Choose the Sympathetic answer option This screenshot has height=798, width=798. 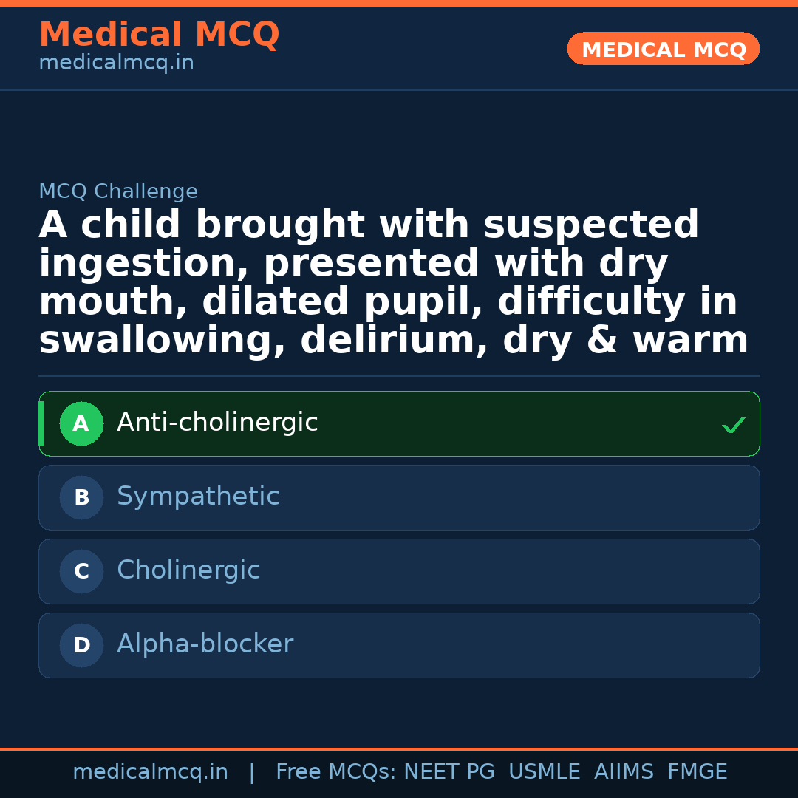click(198, 497)
